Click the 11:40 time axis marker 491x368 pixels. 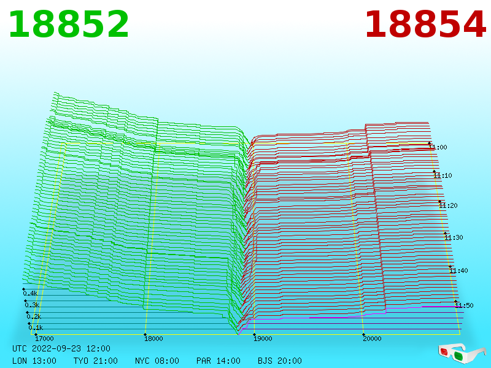click(458, 270)
